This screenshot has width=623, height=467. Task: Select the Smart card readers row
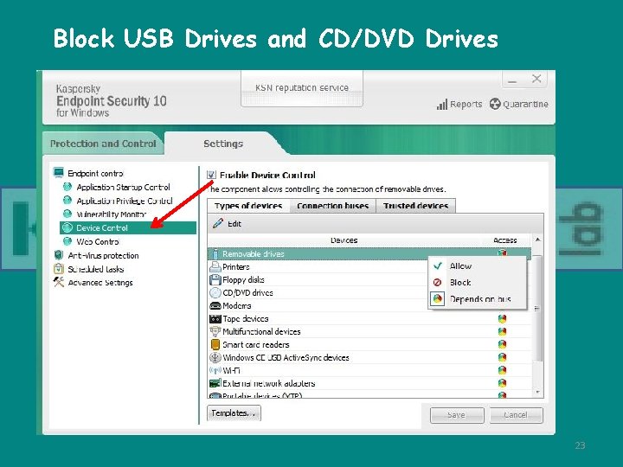(369, 345)
